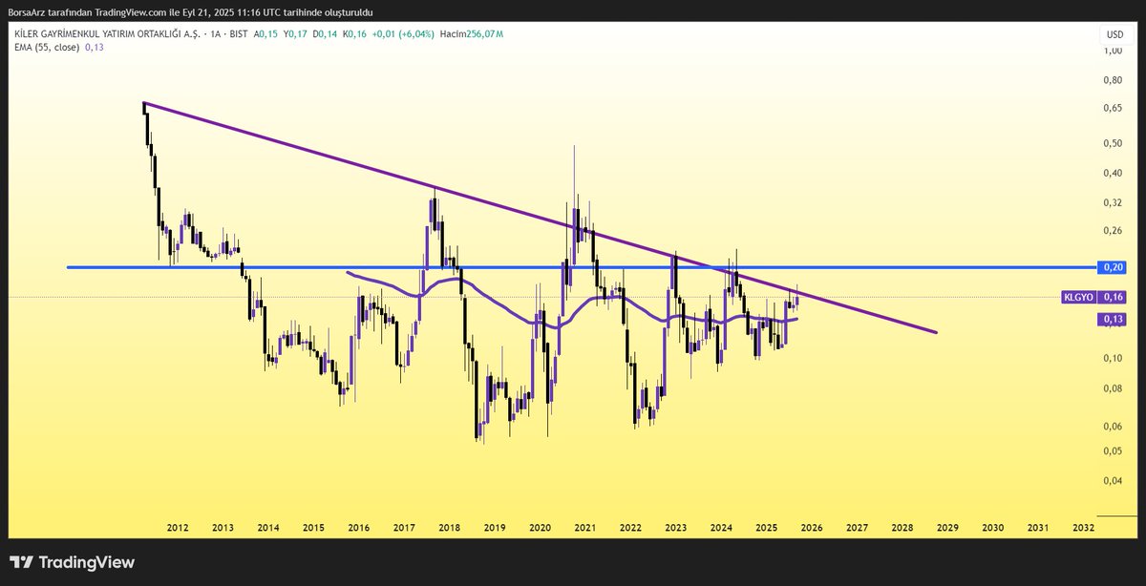Click the 0,04 price axis label
Screen dimensions: 1146x586
(x=1114, y=480)
